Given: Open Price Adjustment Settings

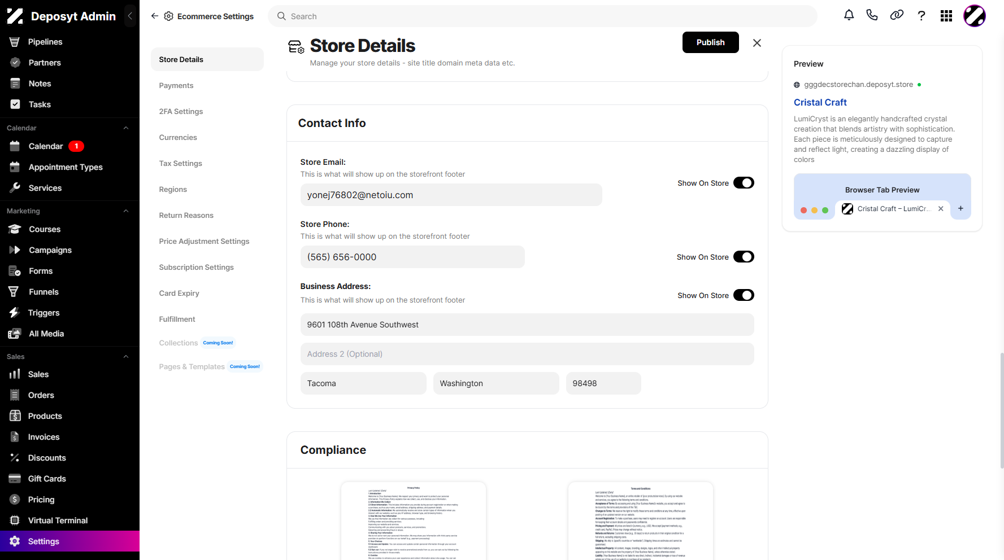Looking at the screenshot, I should 204,241.
